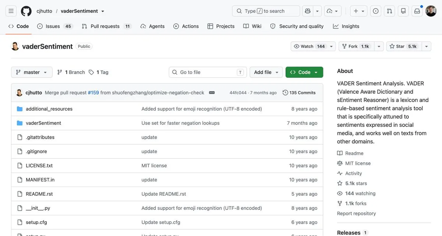Star the vaderSentiment repository

coord(403,46)
